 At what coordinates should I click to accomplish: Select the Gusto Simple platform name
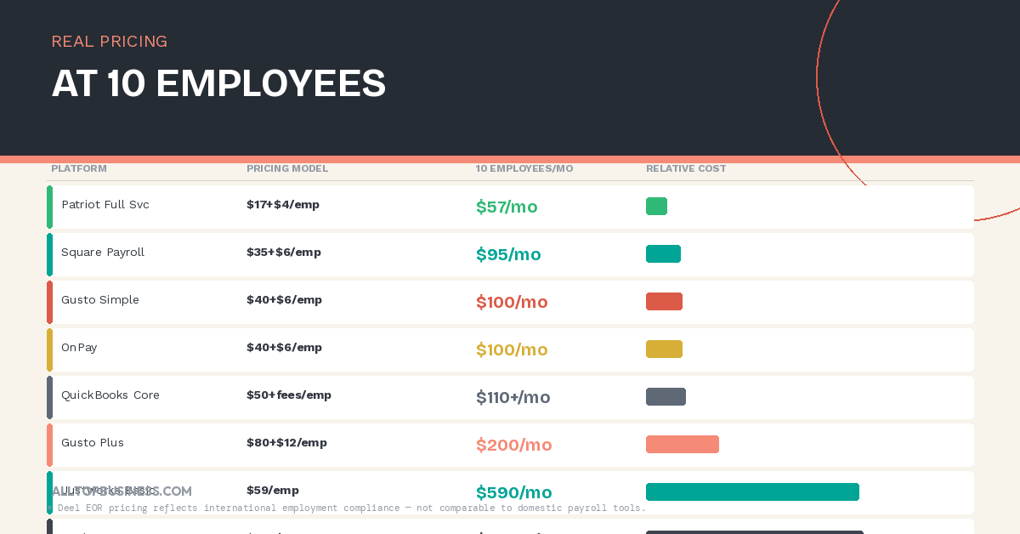[x=100, y=300]
